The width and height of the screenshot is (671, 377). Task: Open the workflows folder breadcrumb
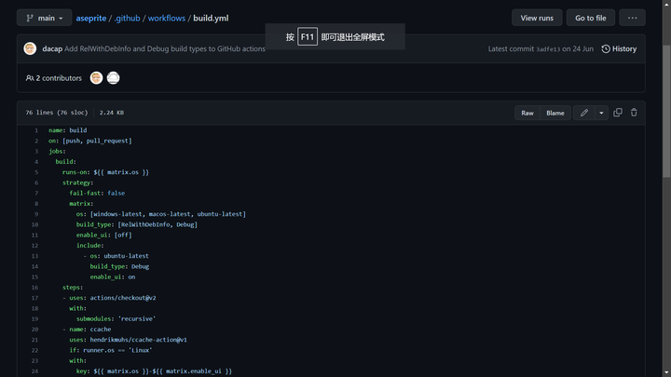click(168, 18)
